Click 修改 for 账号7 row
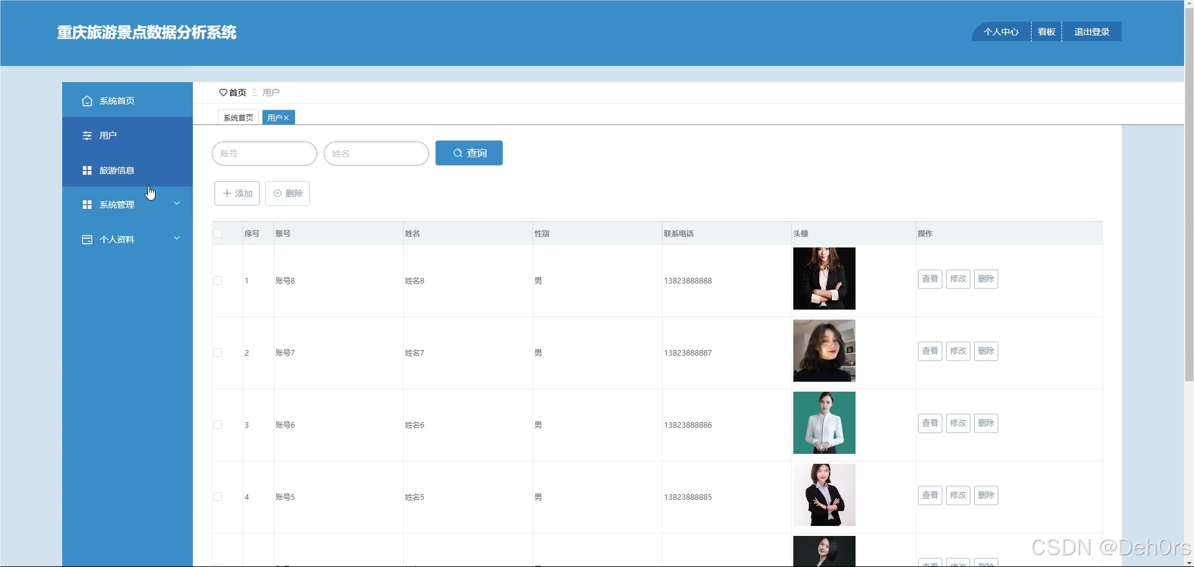The width and height of the screenshot is (1194, 567). (x=958, y=351)
